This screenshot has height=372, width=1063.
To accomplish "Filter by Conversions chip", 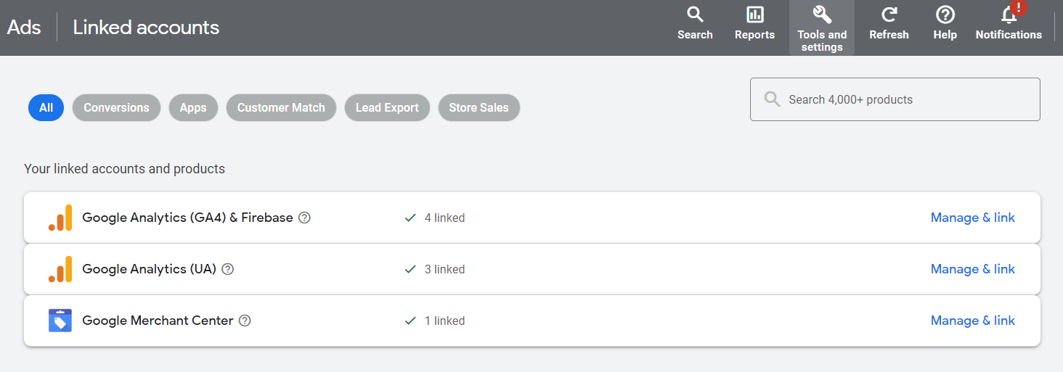I will click(x=116, y=107).
